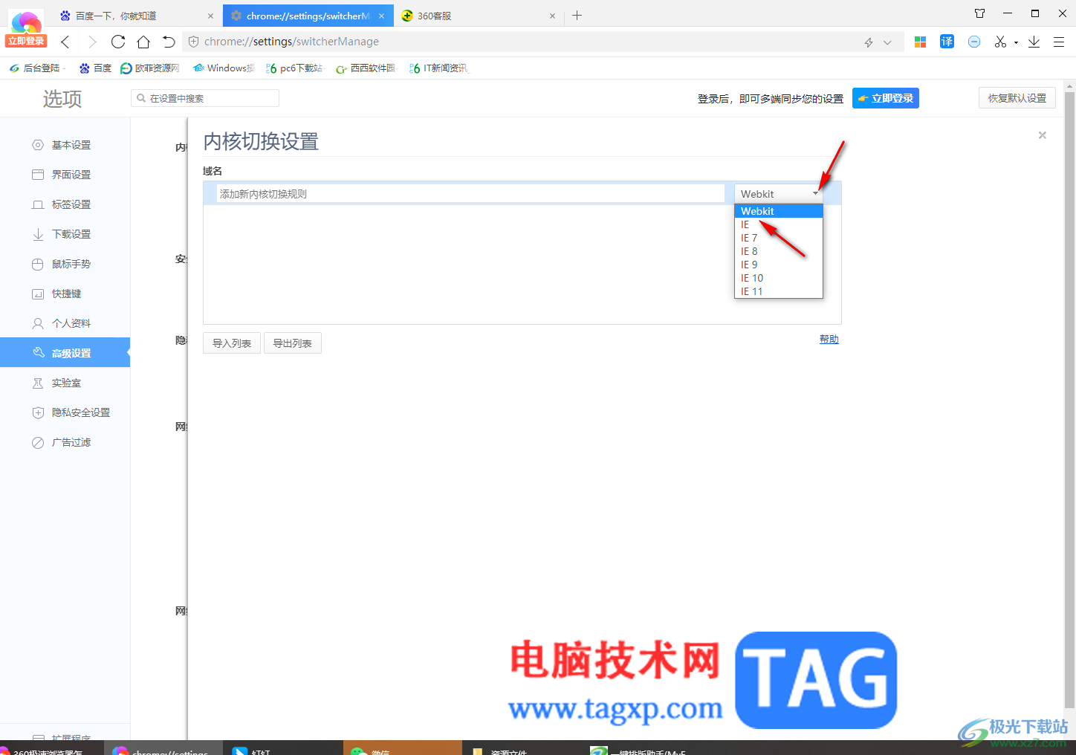Open 鼠标手势 in the sidebar
The width and height of the screenshot is (1076, 755).
tap(65, 264)
